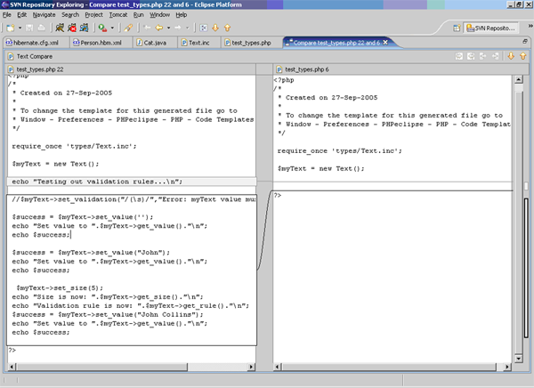This screenshot has width=534, height=388.
Task: Click the right pane horizontal scroll right arrow
Action: 507,367
